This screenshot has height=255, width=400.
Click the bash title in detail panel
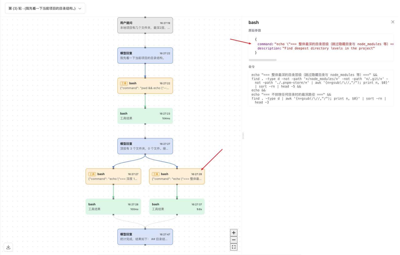(x=254, y=22)
